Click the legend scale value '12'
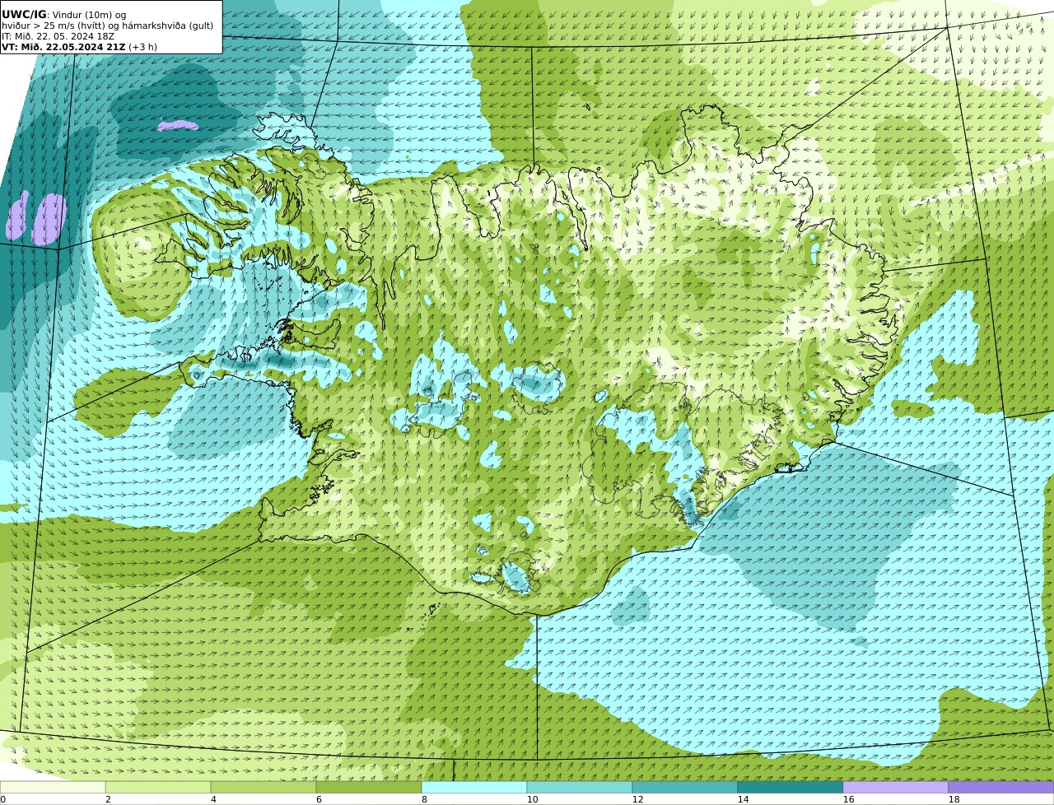The height and width of the screenshot is (805, 1054). (637, 799)
